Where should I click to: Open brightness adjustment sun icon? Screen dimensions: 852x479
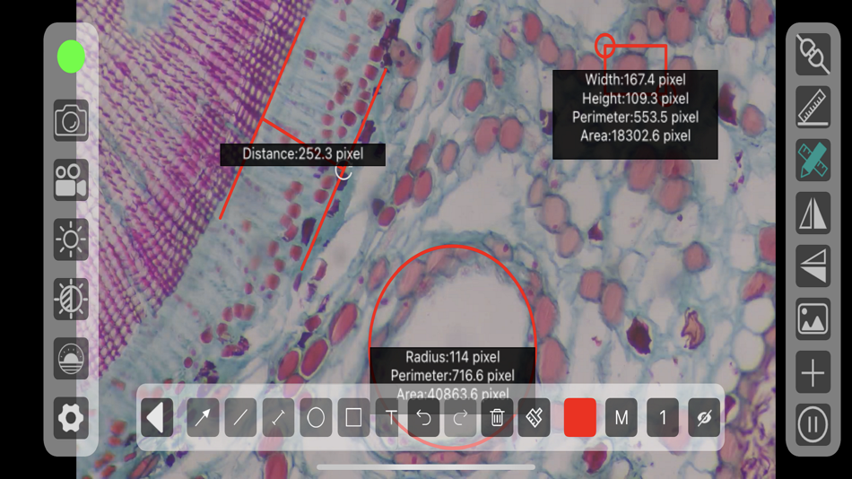tap(71, 239)
